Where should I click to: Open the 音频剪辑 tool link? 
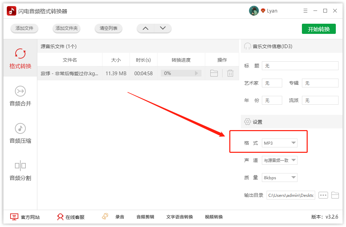point(145,217)
